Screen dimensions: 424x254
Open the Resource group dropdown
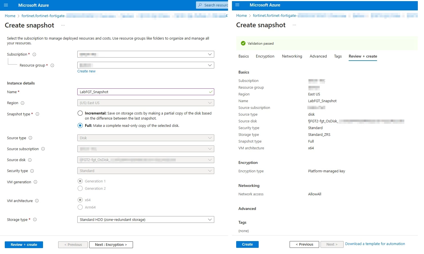[146, 65]
